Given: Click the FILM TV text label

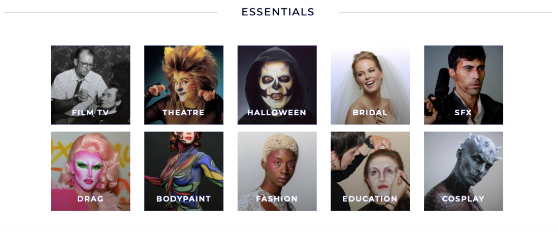Looking at the screenshot, I should [90, 113].
